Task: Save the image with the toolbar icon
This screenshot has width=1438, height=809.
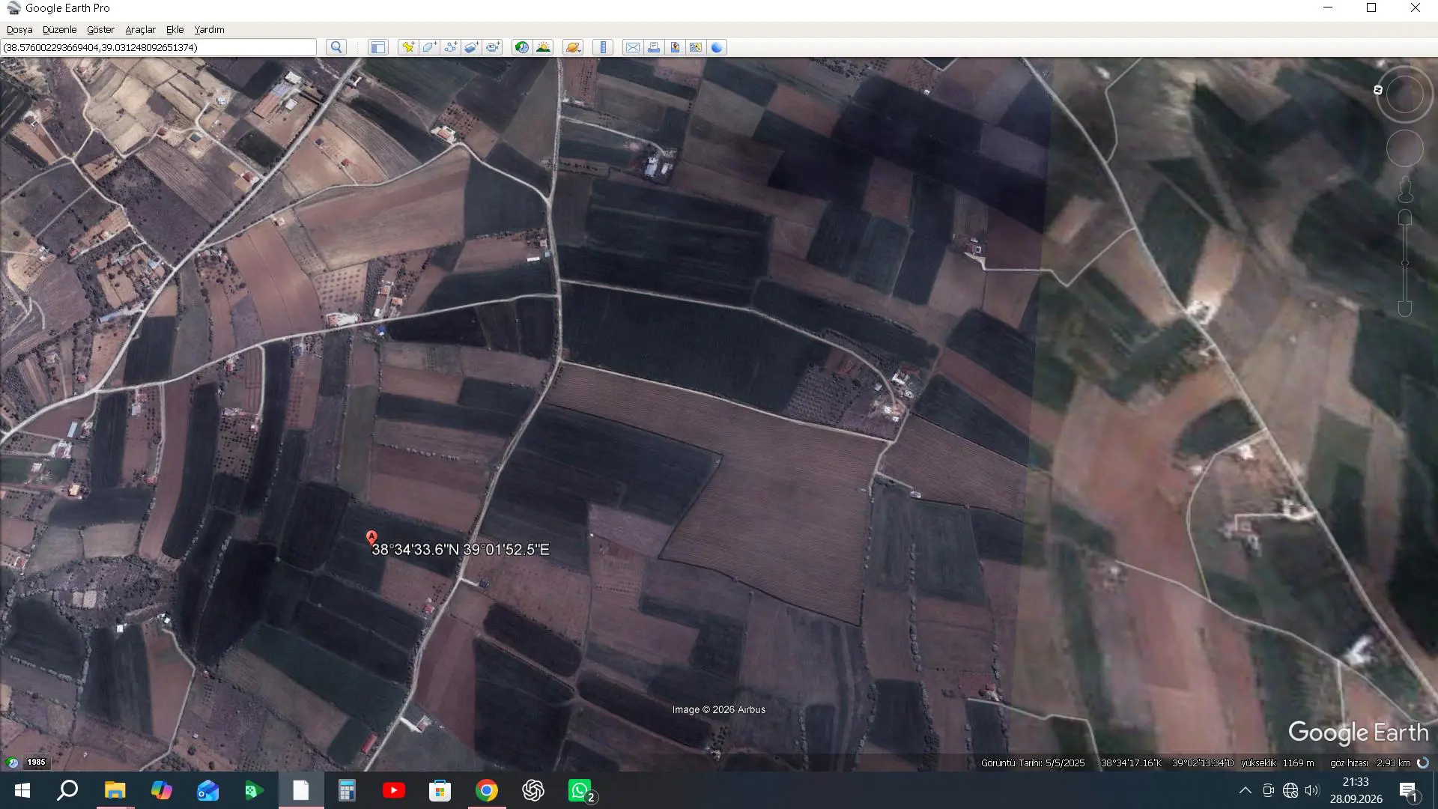Action: point(675,47)
